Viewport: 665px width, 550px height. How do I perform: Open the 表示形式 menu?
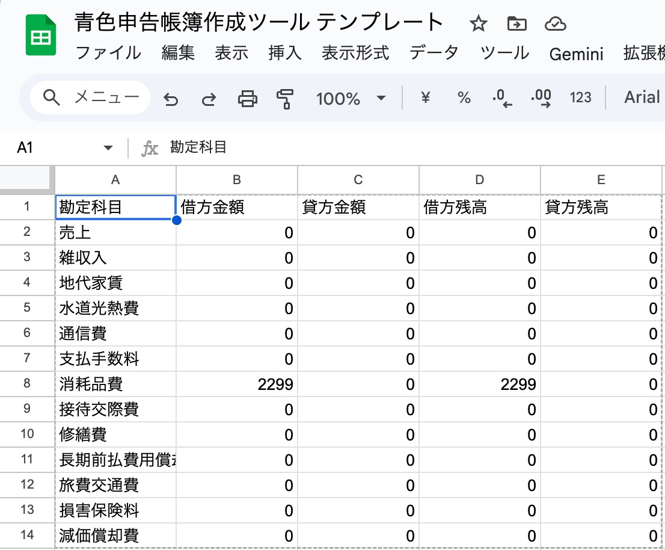point(355,53)
